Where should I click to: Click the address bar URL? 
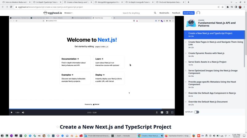tap(50, 7)
